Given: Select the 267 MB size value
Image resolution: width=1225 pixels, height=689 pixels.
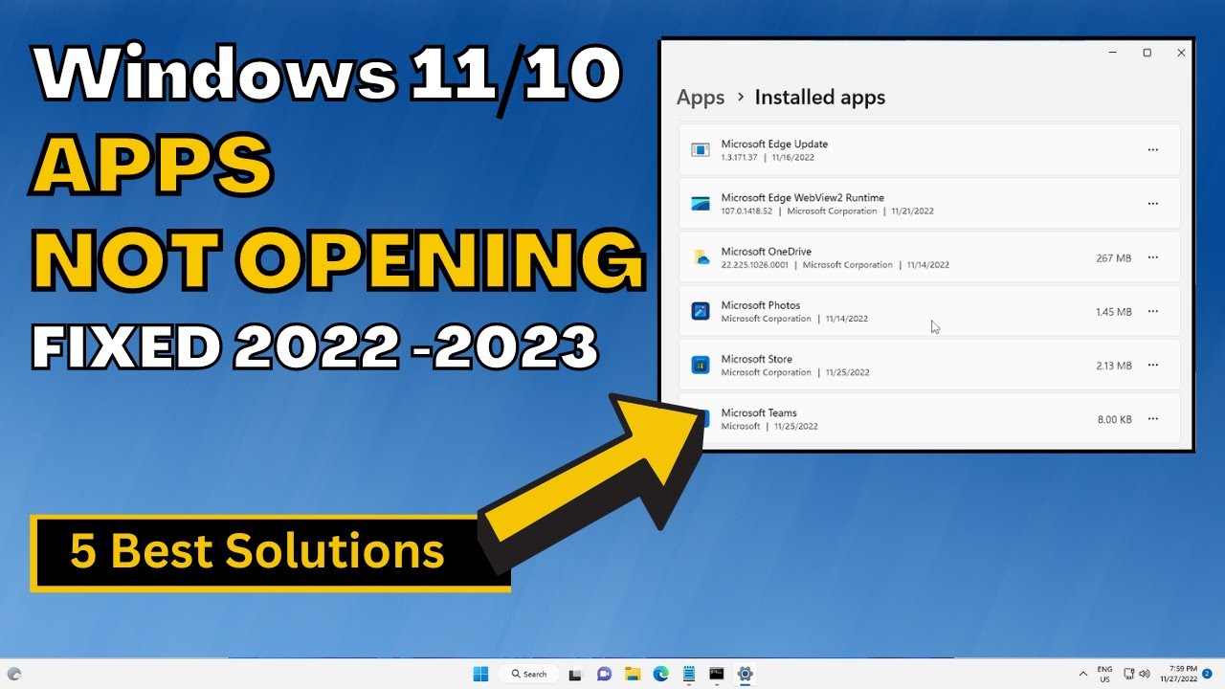Looking at the screenshot, I should point(1113,258).
